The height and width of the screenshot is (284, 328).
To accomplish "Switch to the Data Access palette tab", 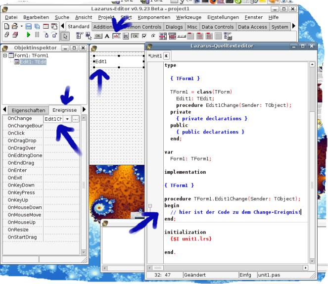I will pos(252,27).
